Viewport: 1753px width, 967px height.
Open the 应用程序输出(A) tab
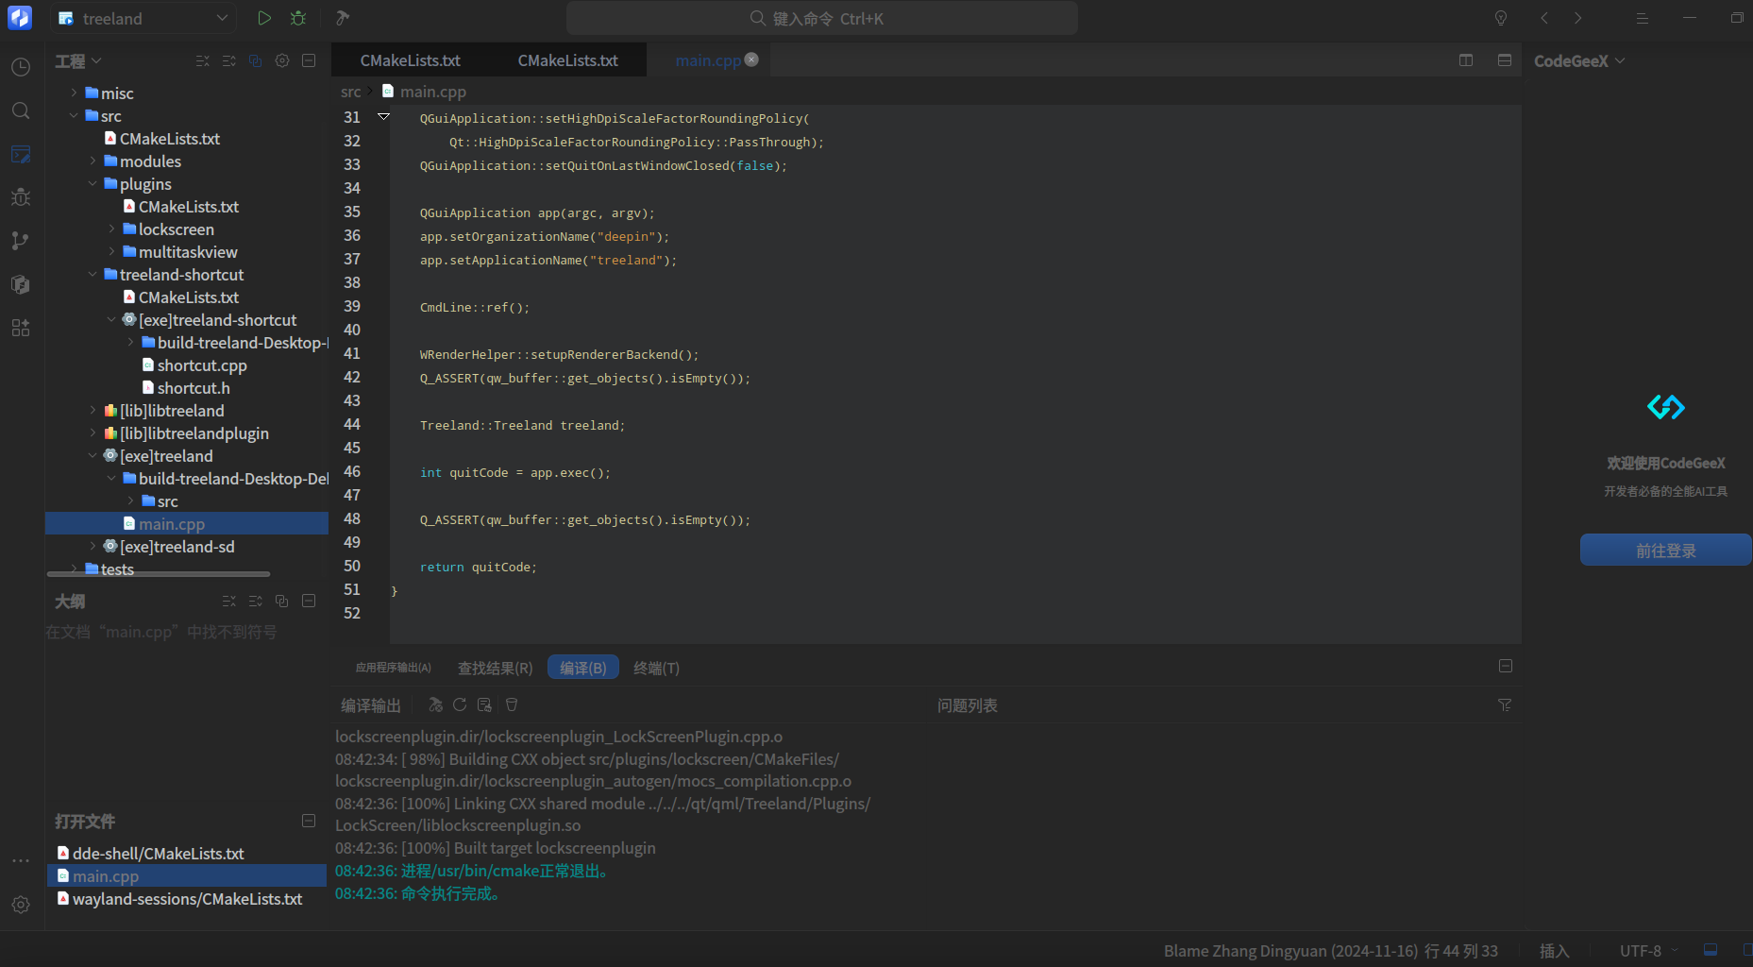coord(394,668)
